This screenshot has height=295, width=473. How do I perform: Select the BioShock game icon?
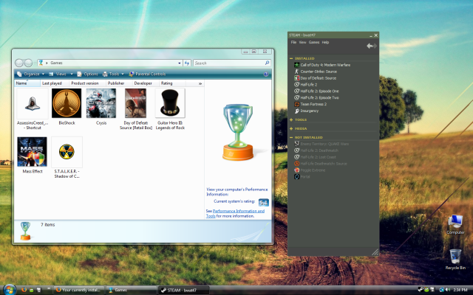(x=67, y=103)
